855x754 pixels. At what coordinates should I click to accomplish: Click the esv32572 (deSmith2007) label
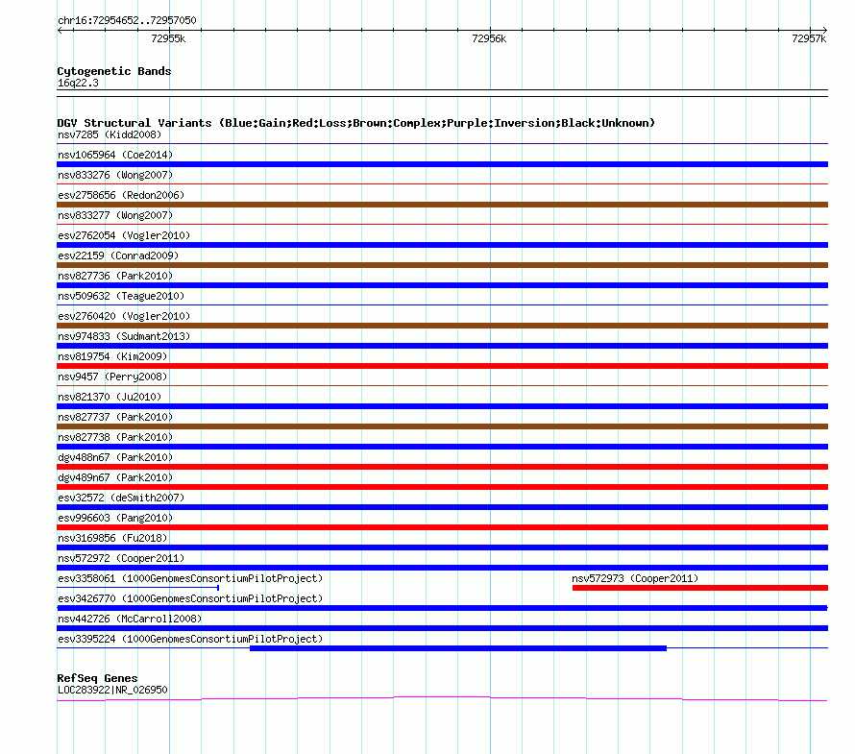[121, 498]
